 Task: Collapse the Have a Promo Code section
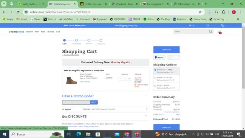pyautogui.click(x=146, y=95)
